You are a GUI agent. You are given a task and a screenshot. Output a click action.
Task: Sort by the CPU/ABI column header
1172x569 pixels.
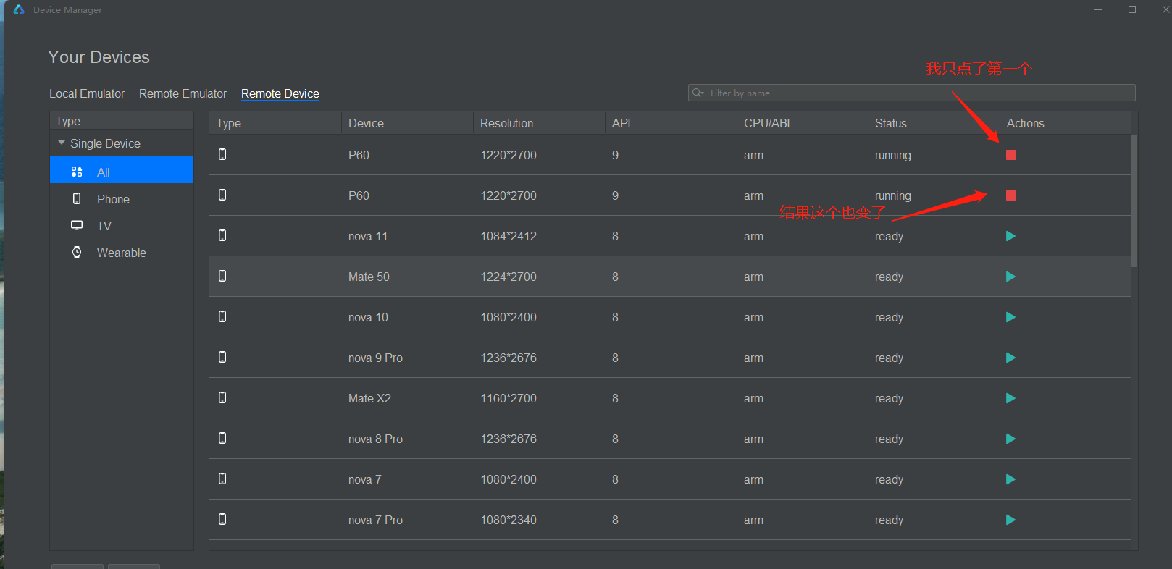click(803, 123)
